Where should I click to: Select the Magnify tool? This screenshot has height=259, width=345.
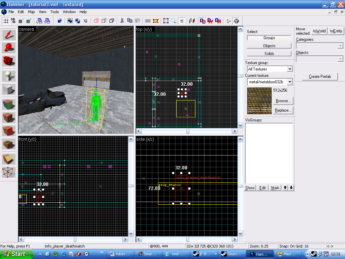(9, 48)
